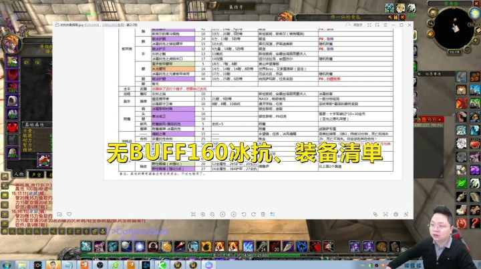Show next image in viewer

click(233, 214)
